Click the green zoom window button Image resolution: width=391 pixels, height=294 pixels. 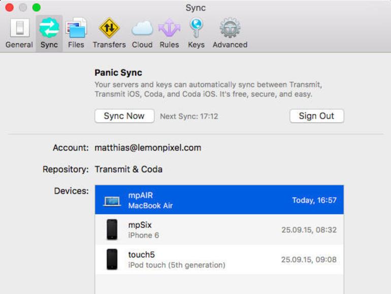37,7
